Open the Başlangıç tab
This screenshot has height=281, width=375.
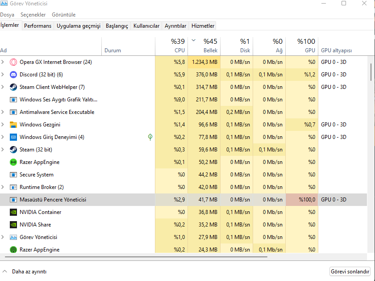click(117, 26)
